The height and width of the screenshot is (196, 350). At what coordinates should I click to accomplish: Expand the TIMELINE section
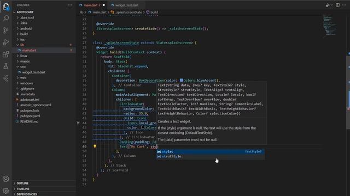click(23, 189)
